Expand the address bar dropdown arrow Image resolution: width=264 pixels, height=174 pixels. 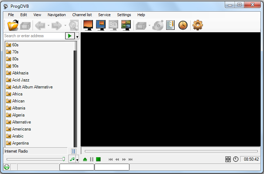coord(77,36)
